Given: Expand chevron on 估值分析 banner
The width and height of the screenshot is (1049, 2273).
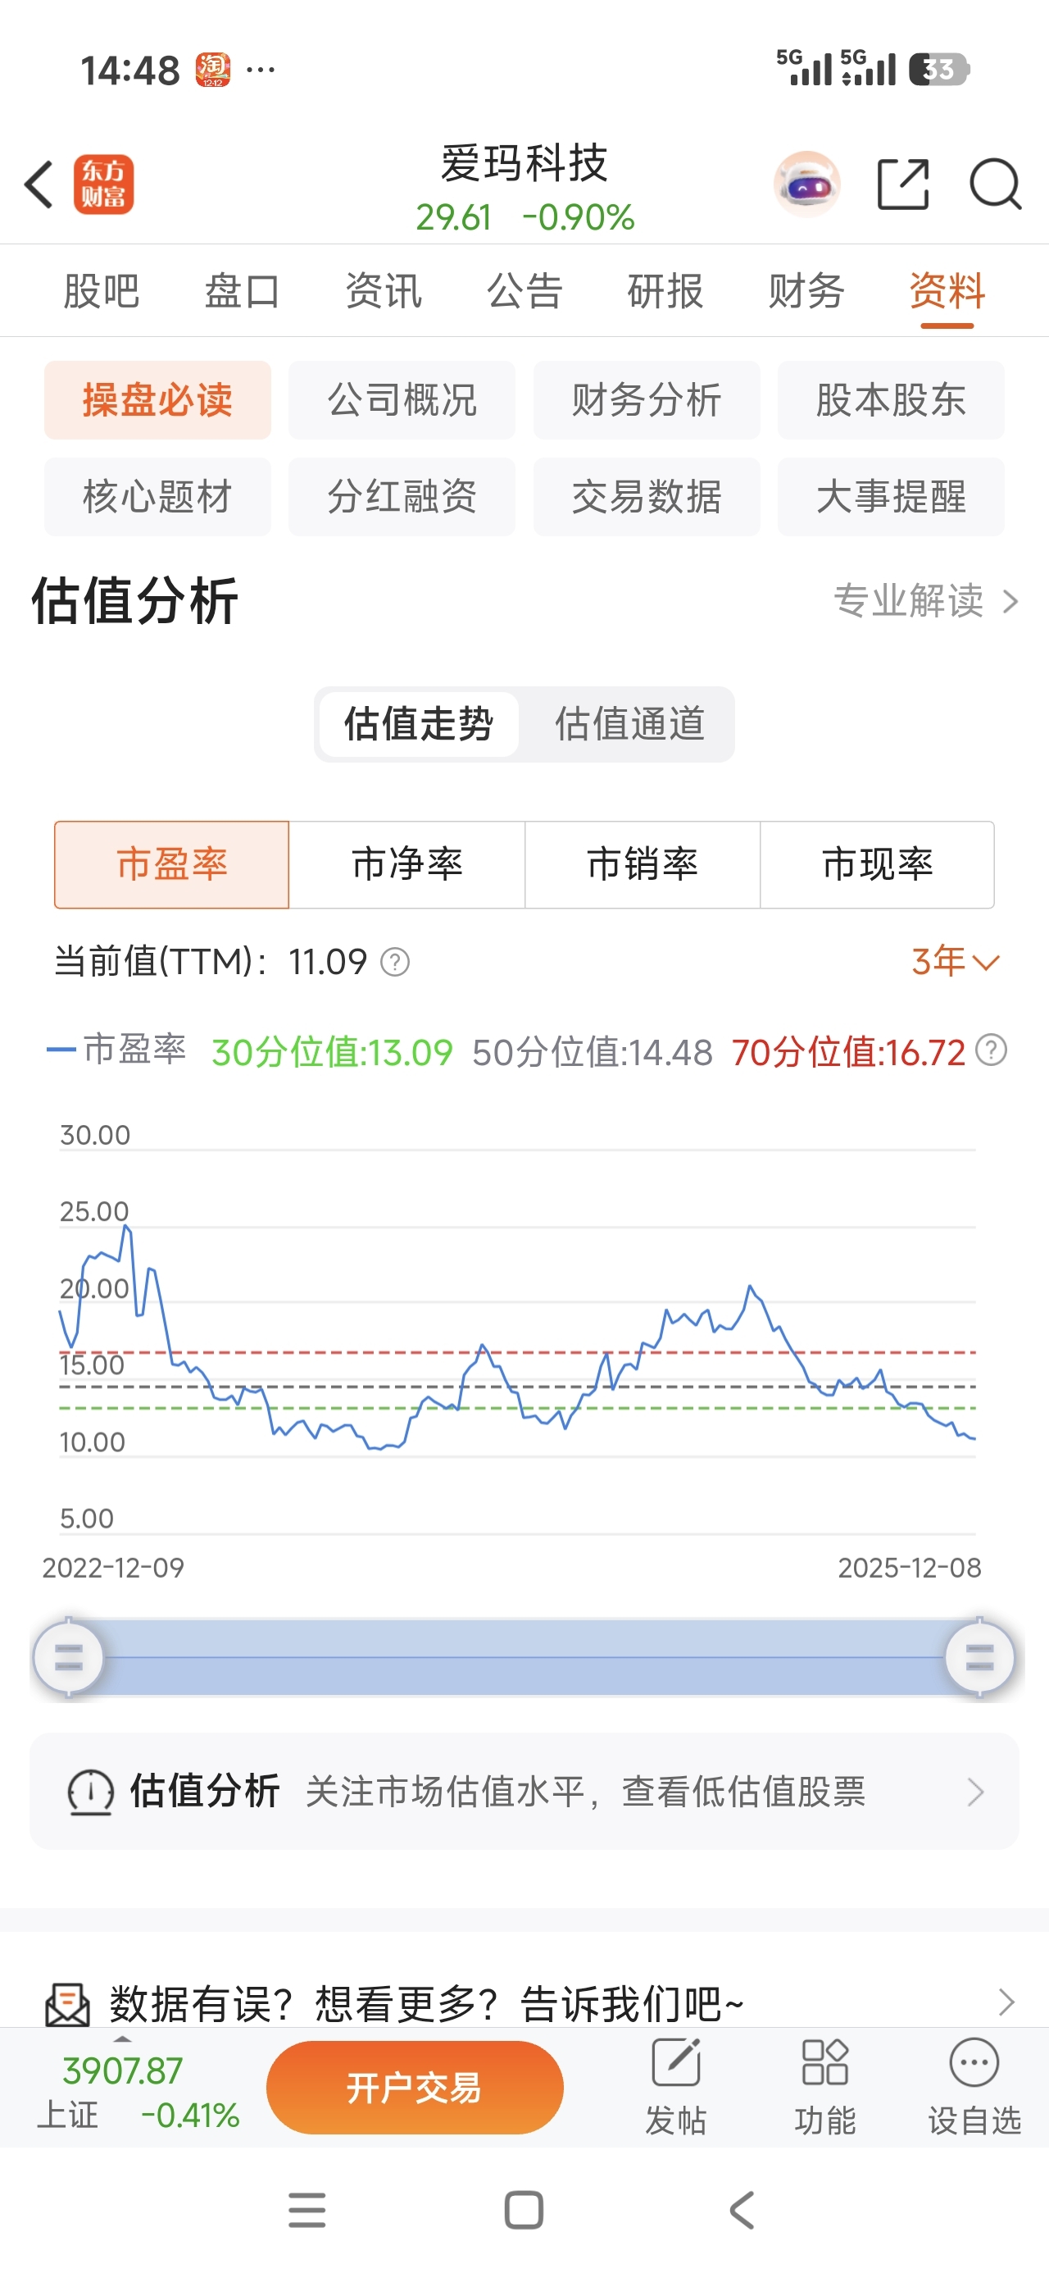Looking at the screenshot, I should [975, 1792].
